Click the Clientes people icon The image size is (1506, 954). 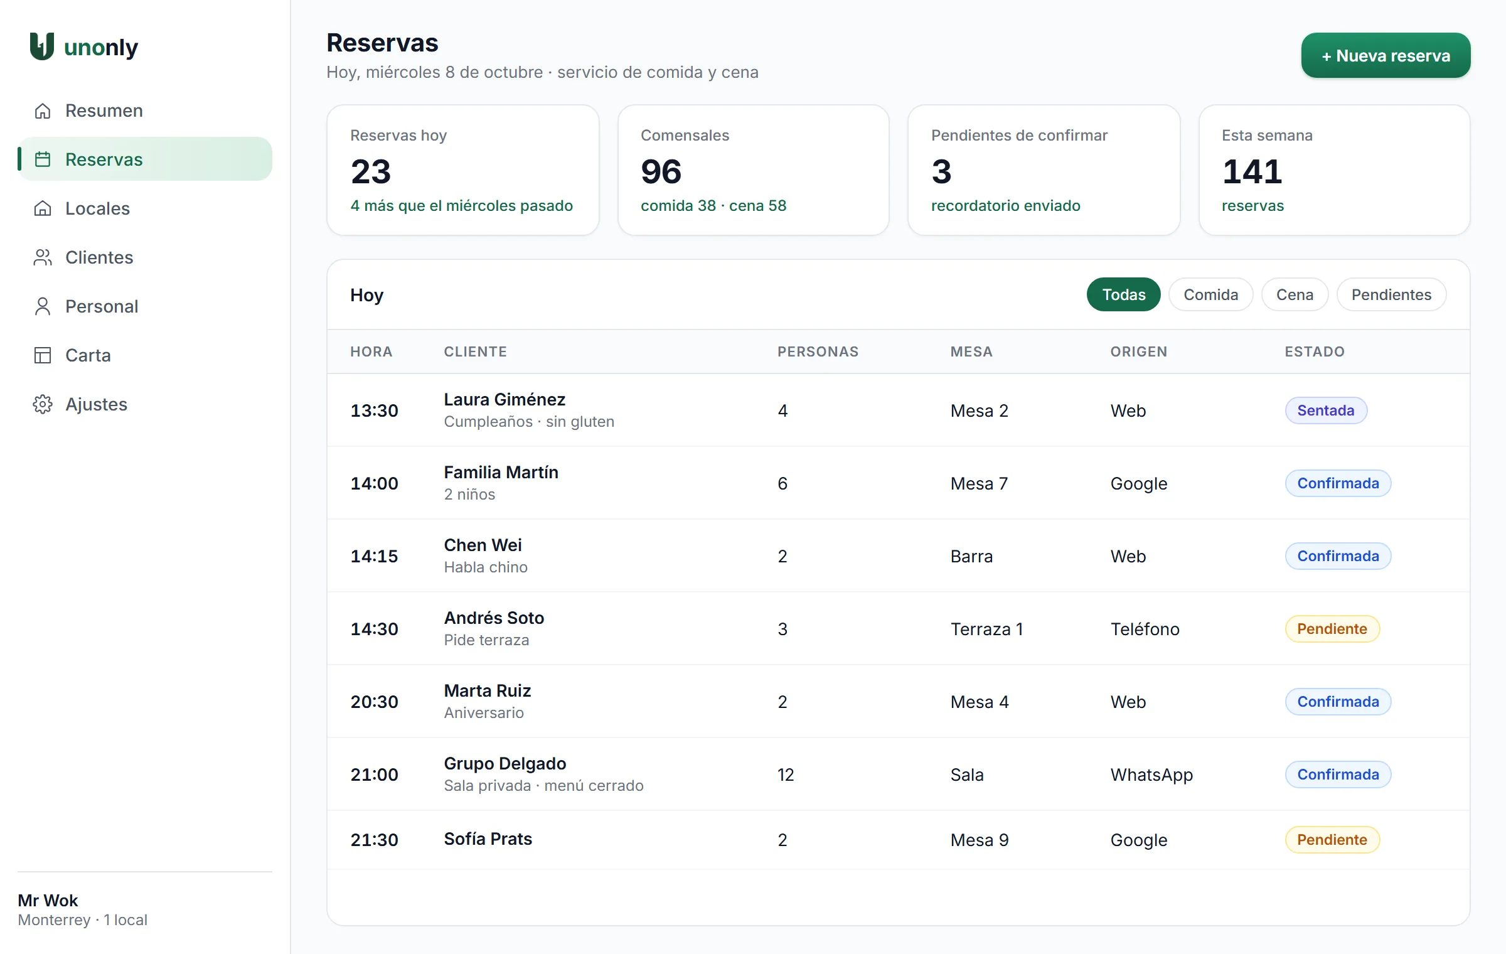43,257
